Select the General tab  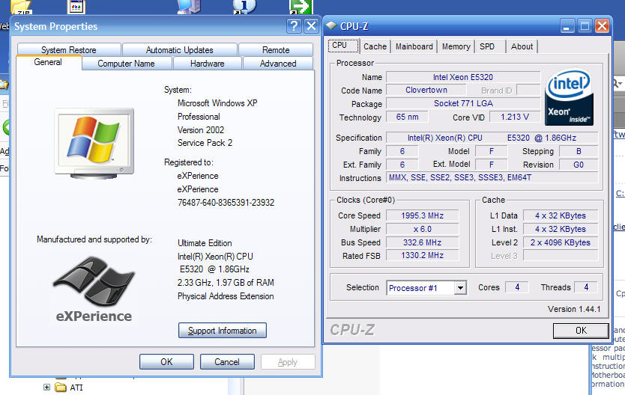tap(48, 62)
